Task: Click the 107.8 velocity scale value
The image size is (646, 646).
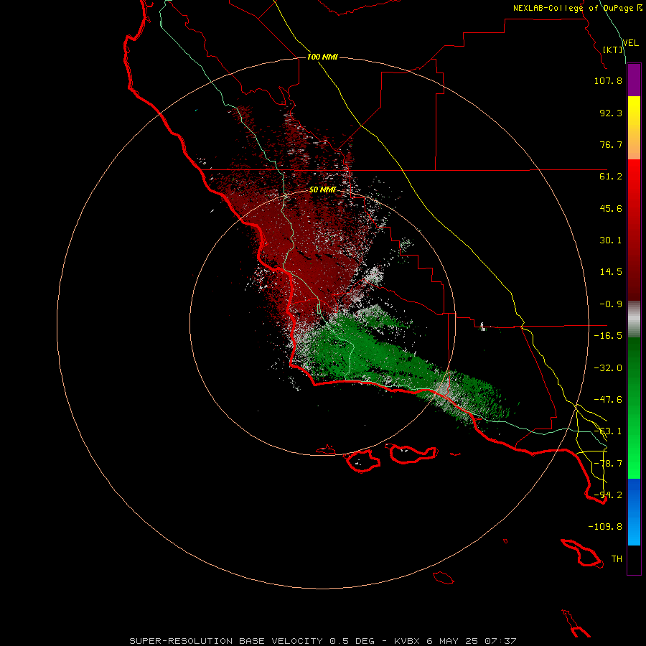Action: point(608,80)
